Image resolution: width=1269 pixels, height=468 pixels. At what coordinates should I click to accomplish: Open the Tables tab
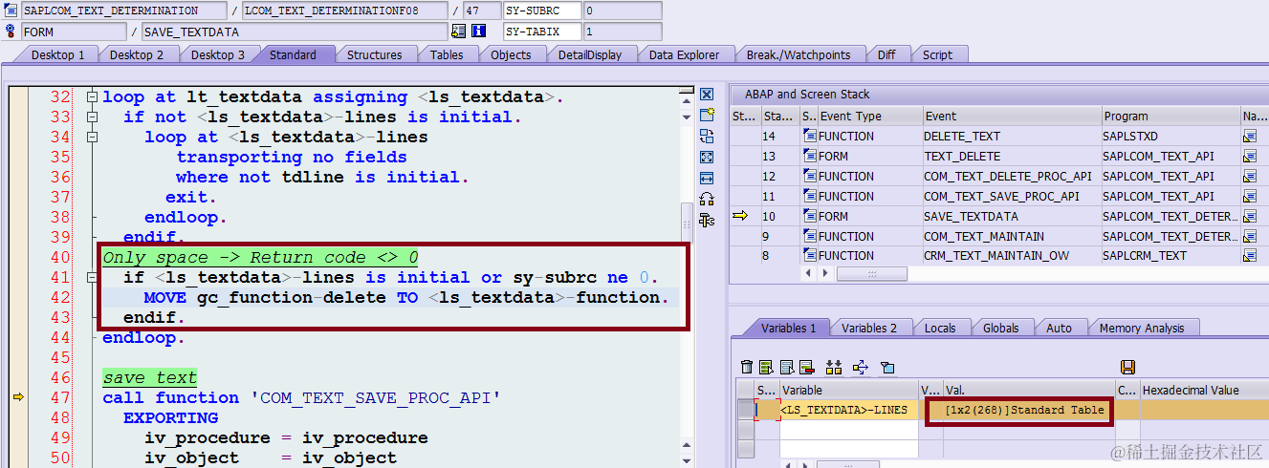[x=447, y=54]
